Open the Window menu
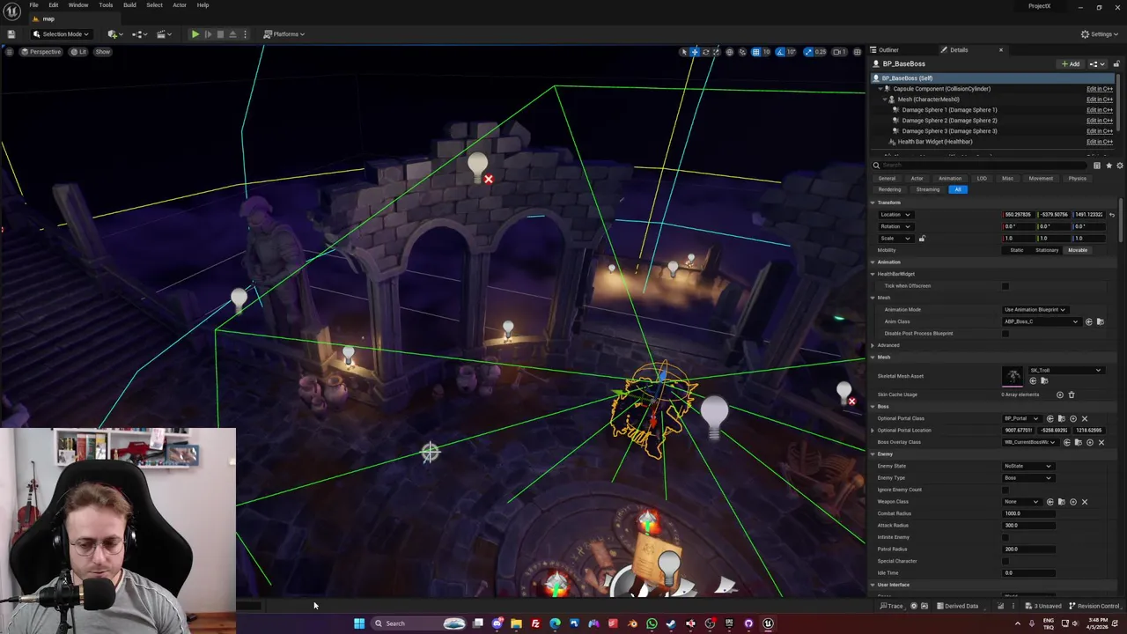 [x=77, y=5]
